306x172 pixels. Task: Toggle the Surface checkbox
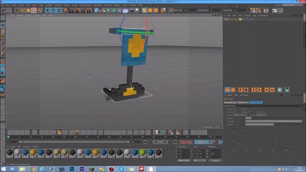[x=234, y=112]
